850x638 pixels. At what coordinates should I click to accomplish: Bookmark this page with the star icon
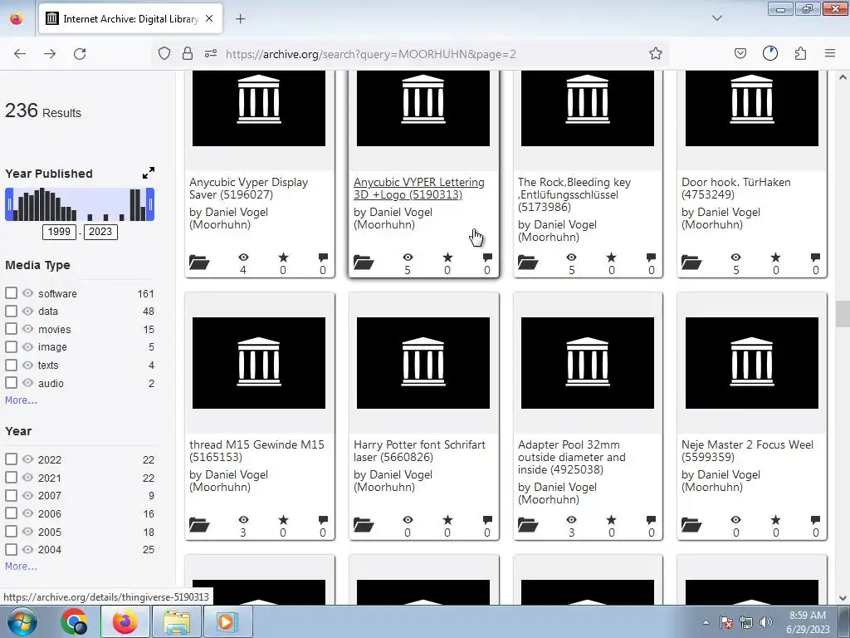tap(656, 53)
